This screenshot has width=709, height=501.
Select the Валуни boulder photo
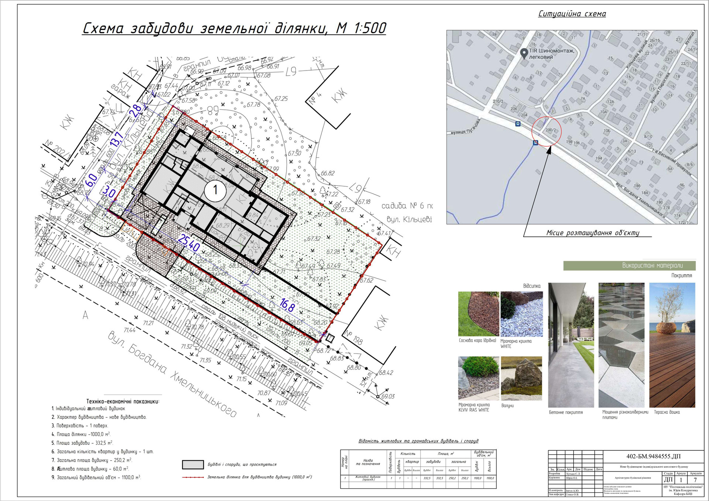coord(521,378)
